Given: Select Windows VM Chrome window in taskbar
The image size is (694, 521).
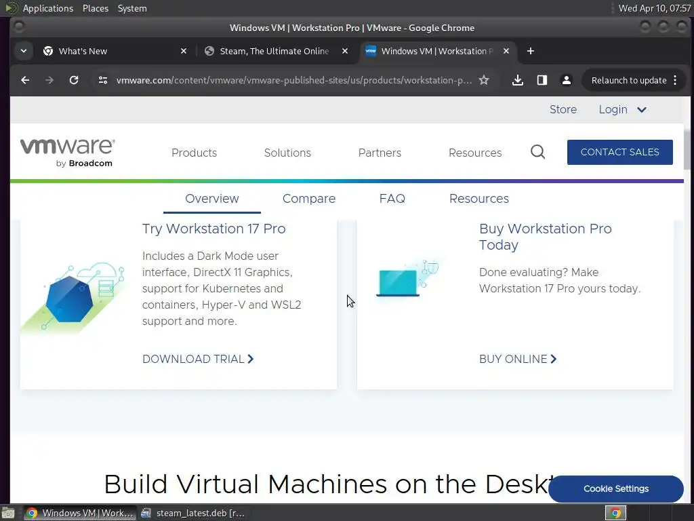Looking at the screenshot, I should point(80,513).
